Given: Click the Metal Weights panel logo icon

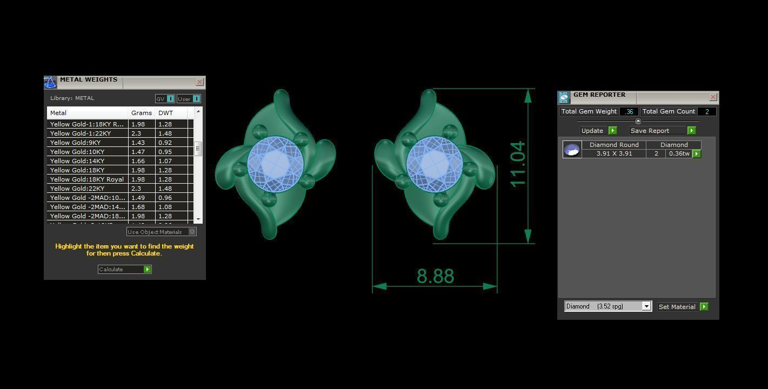Looking at the screenshot, I should (50, 83).
